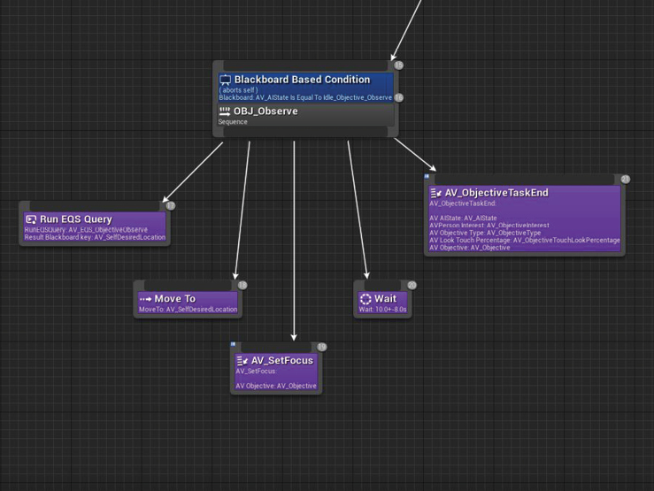Click the top input pin of AV_SetFocus

point(276,347)
